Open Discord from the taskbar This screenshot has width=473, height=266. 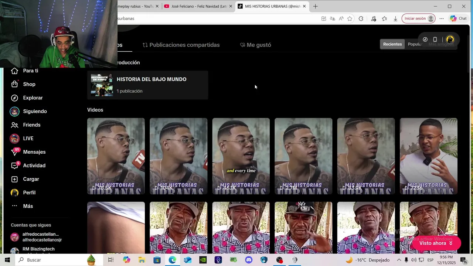click(249, 260)
